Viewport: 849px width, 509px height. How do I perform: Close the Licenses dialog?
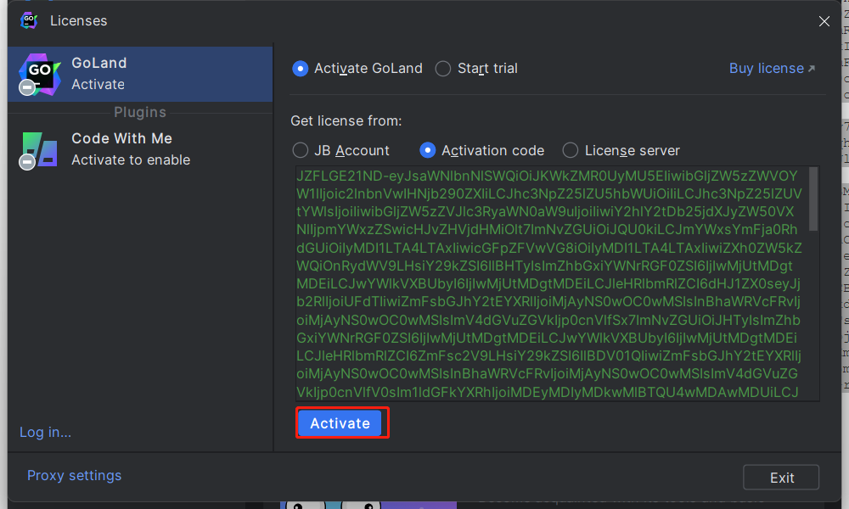pos(824,21)
